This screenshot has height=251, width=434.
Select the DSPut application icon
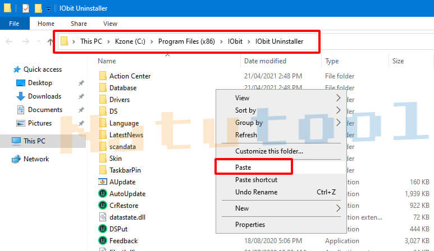[x=103, y=229]
